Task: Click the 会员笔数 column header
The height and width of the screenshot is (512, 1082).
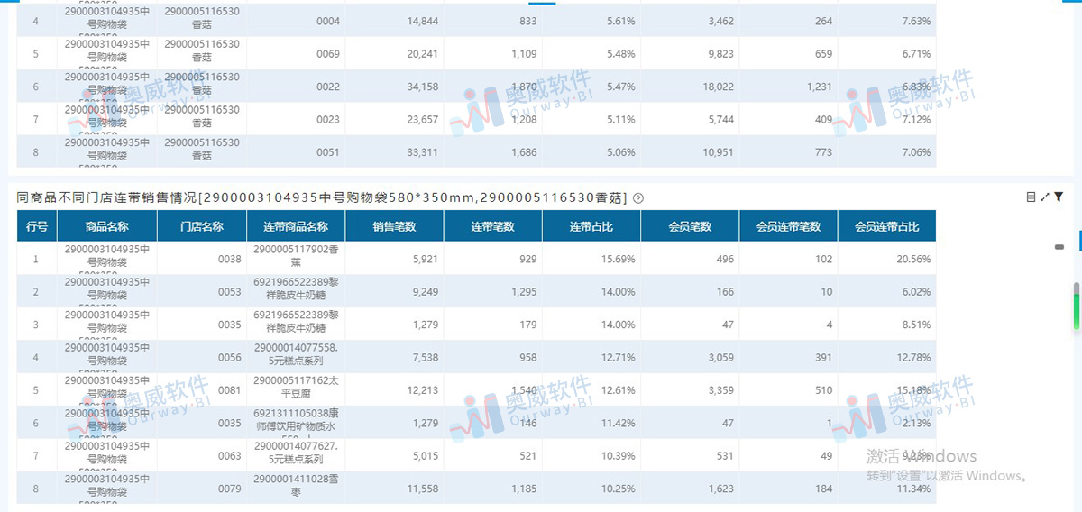Action: tap(690, 226)
